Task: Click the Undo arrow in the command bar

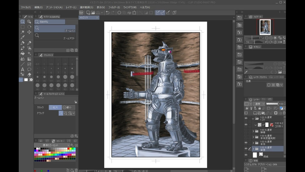Action: point(107,13)
